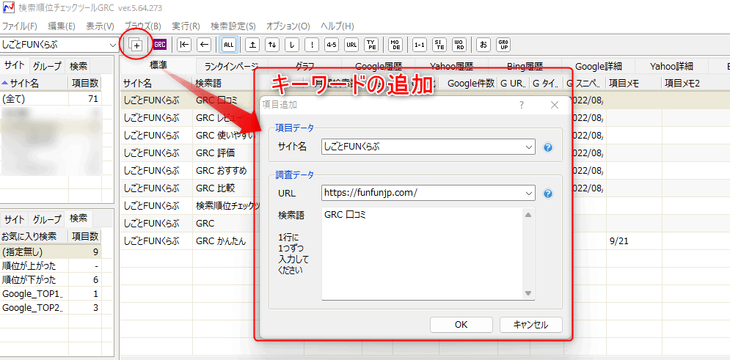Click the お favorites toolbar icon
The height and width of the screenshot is (360, 730).
pos(483,45)
